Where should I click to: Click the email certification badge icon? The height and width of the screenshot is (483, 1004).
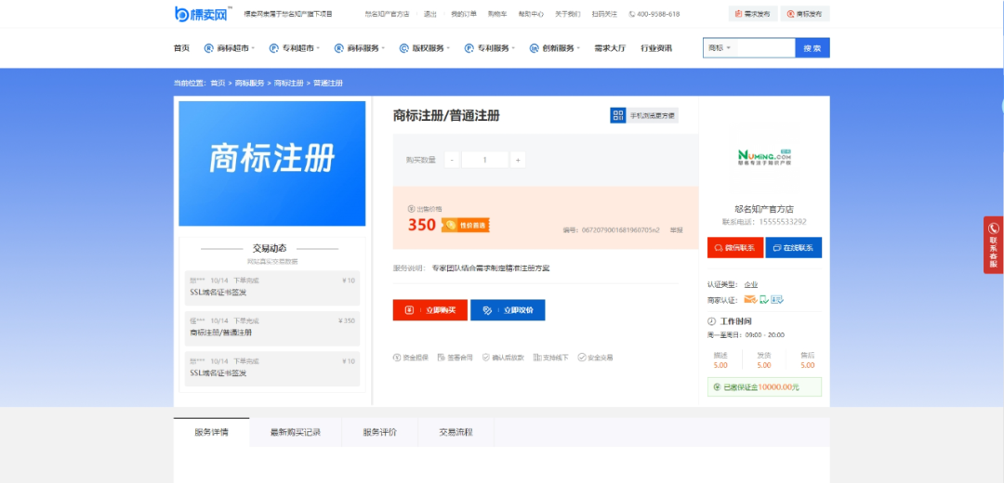[749, 299]
